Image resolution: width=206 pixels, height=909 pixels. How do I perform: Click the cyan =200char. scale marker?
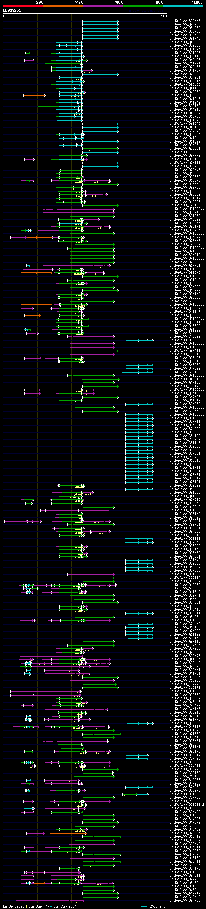[x=144, y=906]
